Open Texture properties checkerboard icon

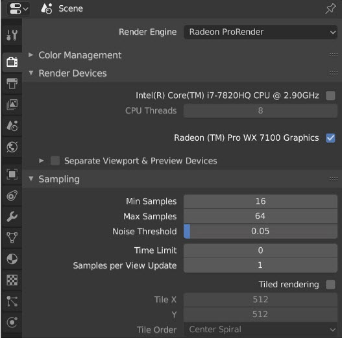tap(12, 280)
